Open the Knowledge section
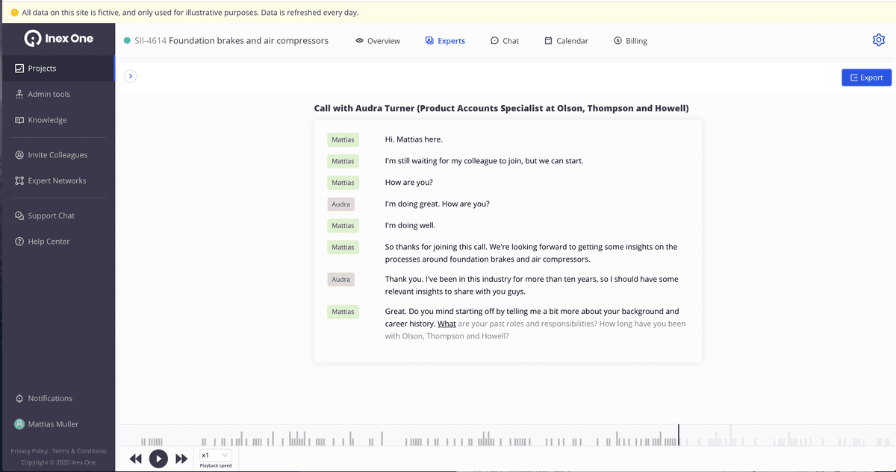 click(x=46, y=120)
